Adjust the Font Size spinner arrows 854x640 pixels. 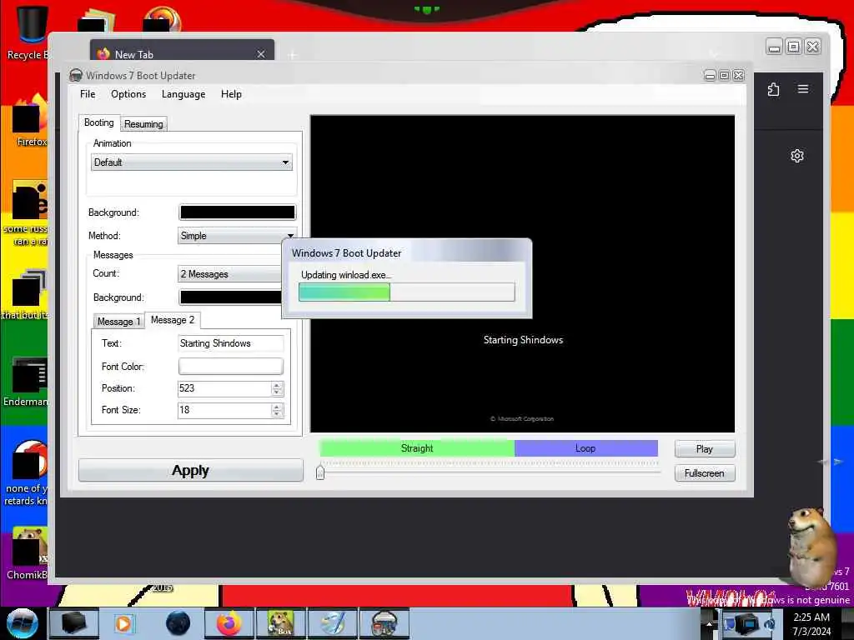pyautogui.click(x=277, y=410)
